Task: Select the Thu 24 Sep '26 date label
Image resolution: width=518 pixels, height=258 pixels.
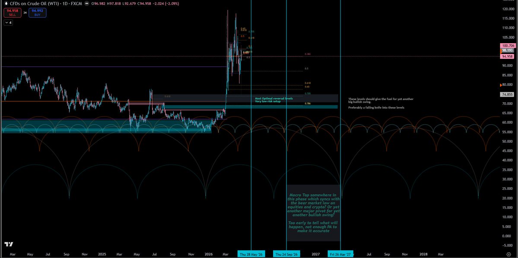Action: (x=287, y=255)
